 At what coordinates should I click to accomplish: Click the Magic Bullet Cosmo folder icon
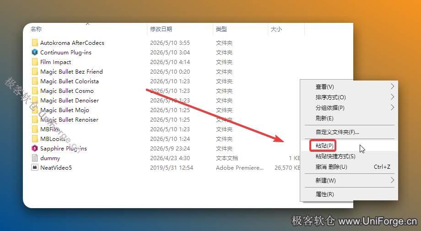[x=35, y=91]
